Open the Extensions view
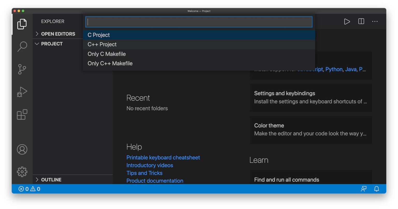398x209 pixels. 22,115
